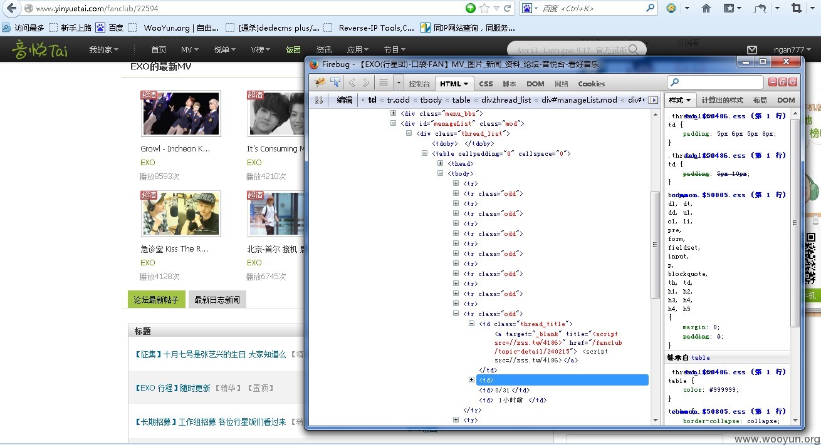Open the HTML tab dropdown in Firebug
The width and height of the screenshot is (821, 445).
pyautogui.click(x=467, y=84)
